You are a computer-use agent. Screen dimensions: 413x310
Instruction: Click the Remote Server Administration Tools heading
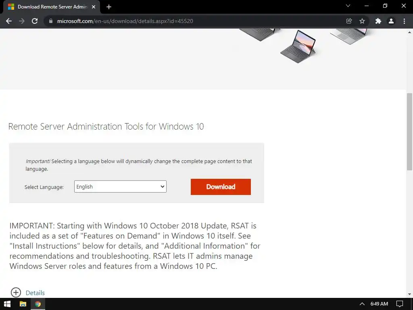[x=106, y=126]
